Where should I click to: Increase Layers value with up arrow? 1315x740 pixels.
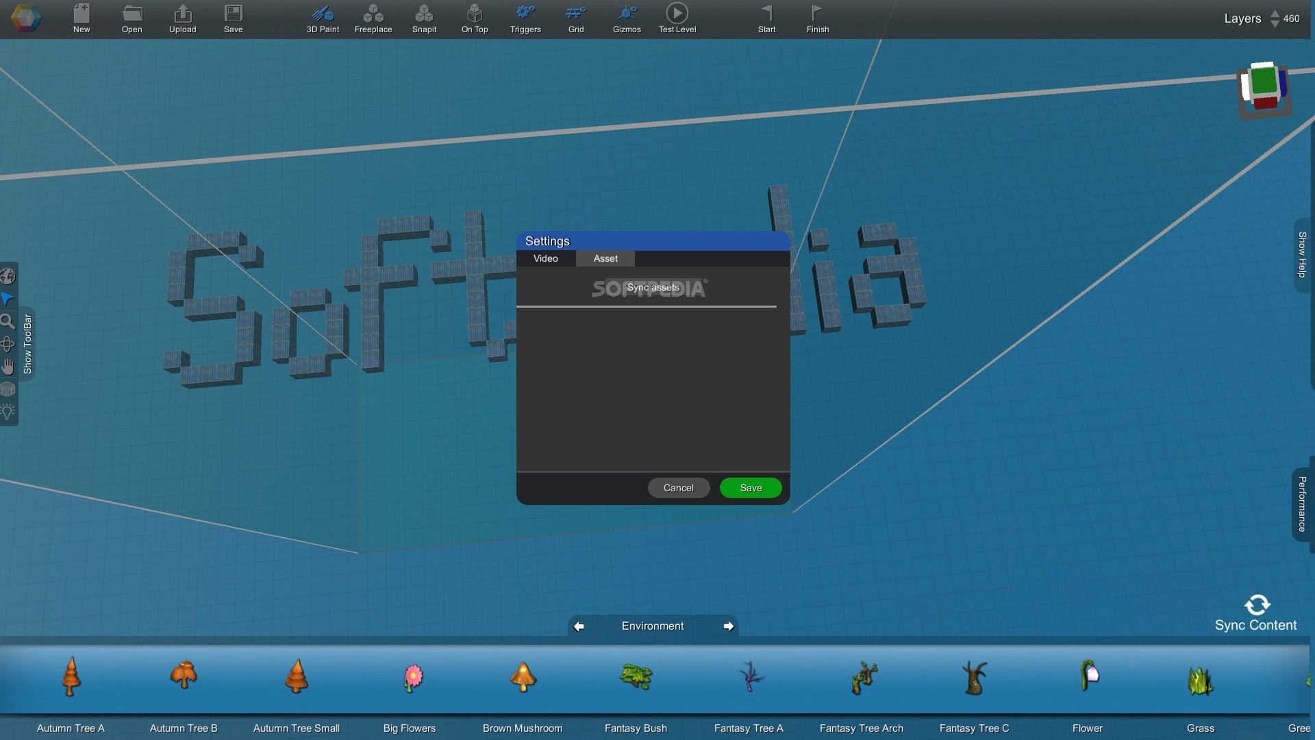coord(1275,13)
